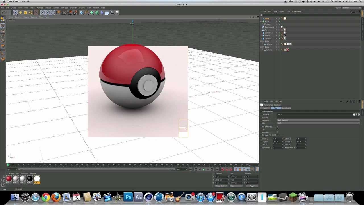Enable the Seamless checkbox

pyautogui.click(x=277, y=132)
